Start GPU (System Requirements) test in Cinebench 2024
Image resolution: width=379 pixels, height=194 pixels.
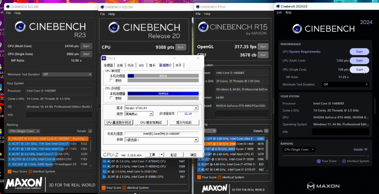pos(359,51)
